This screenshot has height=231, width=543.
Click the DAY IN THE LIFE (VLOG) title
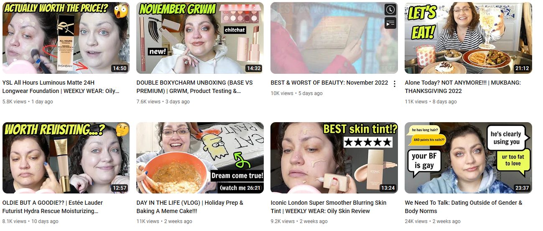tap(190, 207)
